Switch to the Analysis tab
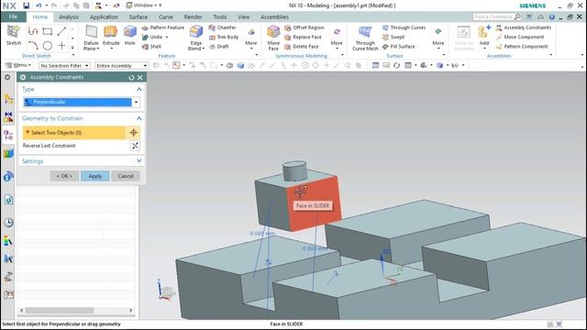587x330 pixels. (x=69, y=17)
